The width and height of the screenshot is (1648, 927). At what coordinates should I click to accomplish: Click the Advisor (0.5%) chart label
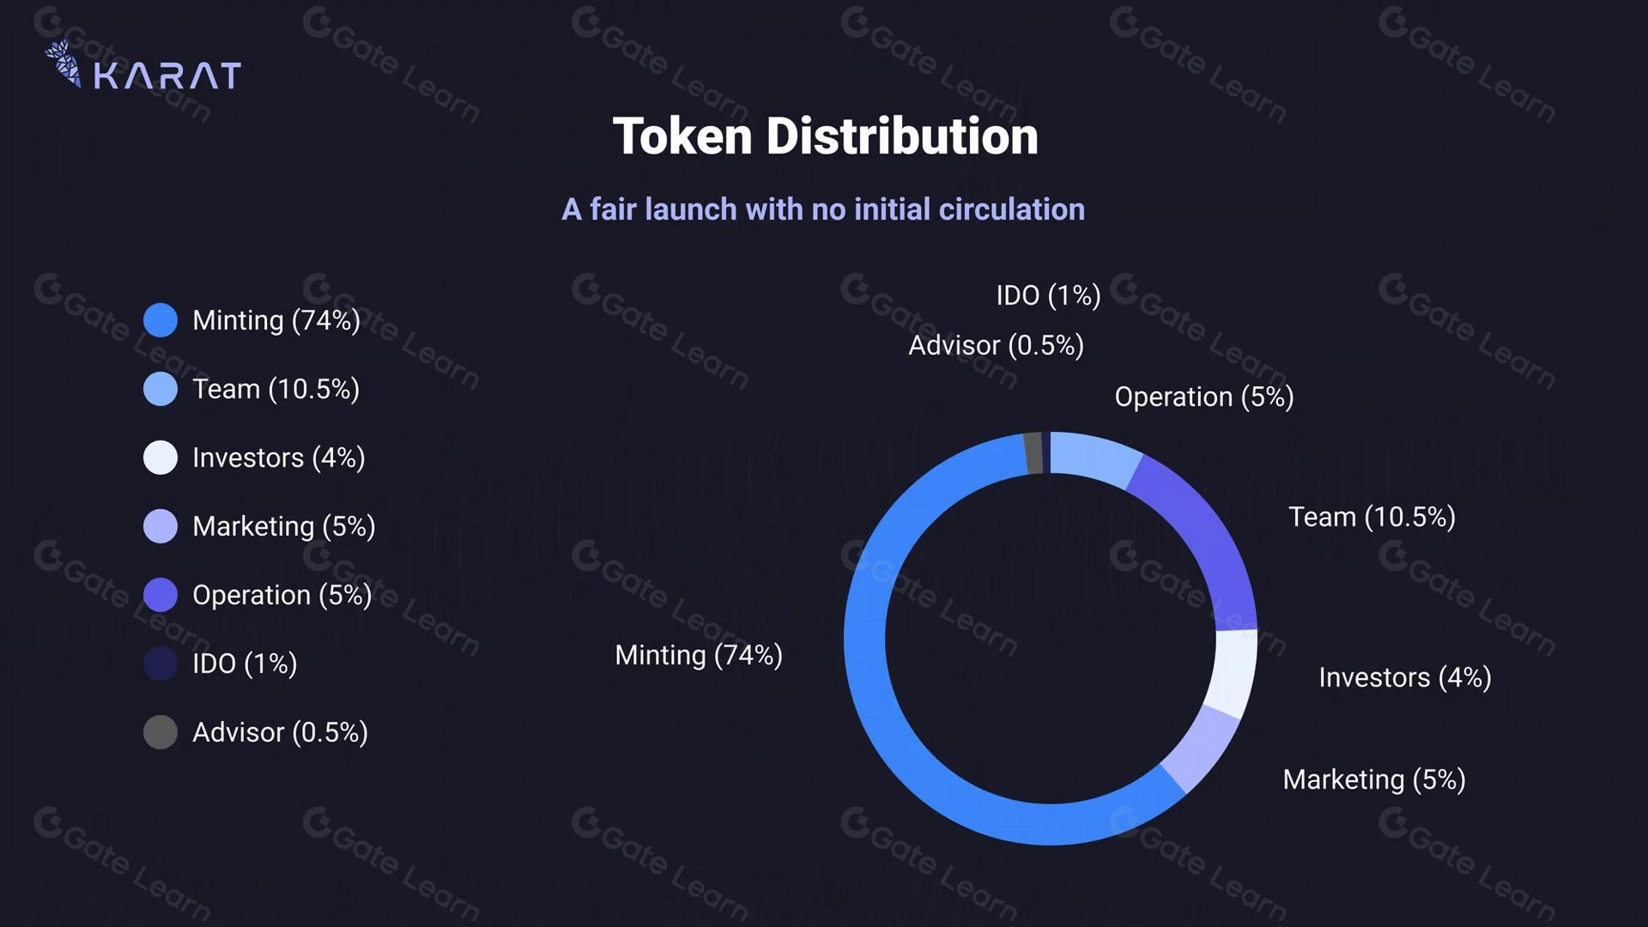click(996, 345)
